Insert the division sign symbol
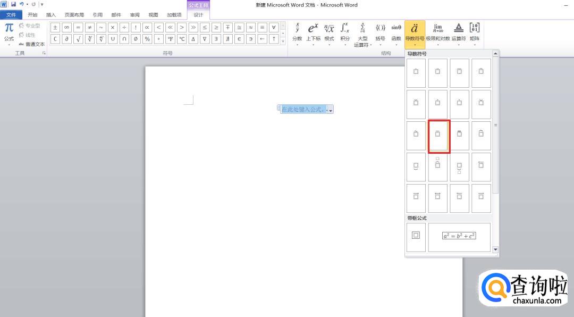Image resolution: width=574 pixels, height=317 pixels. 124,28
